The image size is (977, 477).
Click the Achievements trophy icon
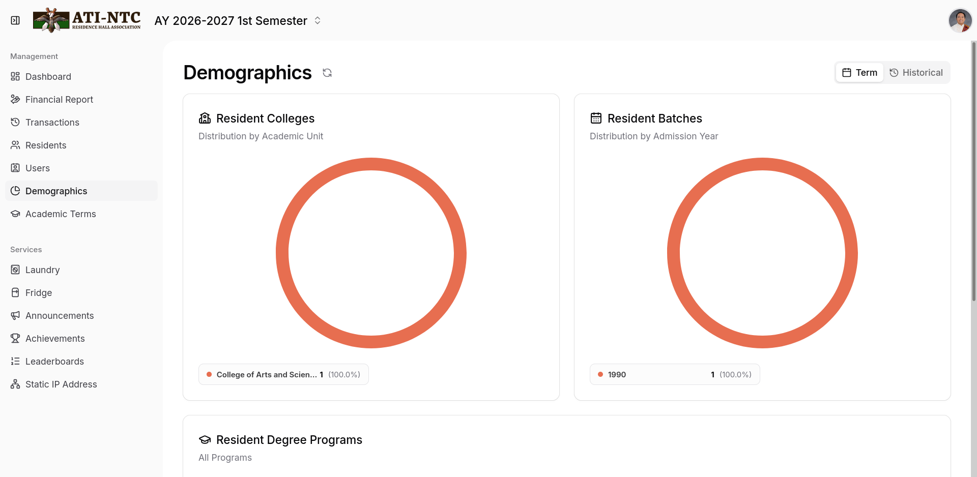[x=15, y=338]
